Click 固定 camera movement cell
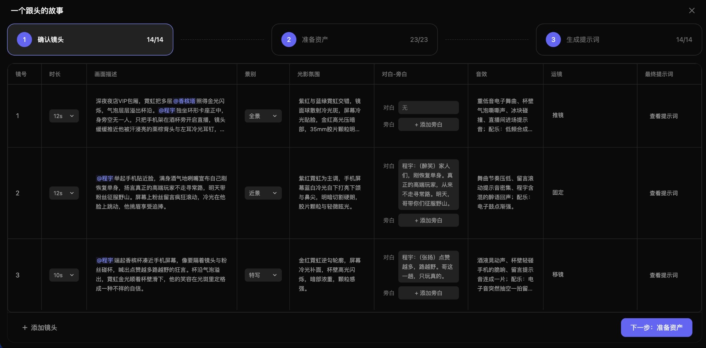The image size is (706, 348). point(558,192)
